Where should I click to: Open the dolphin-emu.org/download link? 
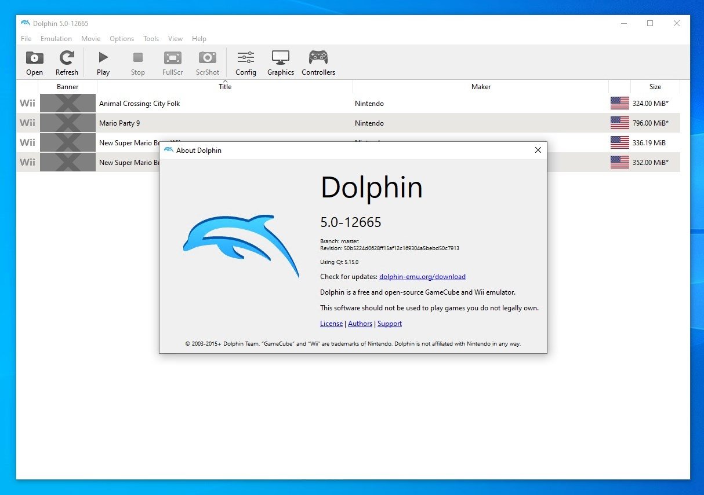click(x=422, y=277)
